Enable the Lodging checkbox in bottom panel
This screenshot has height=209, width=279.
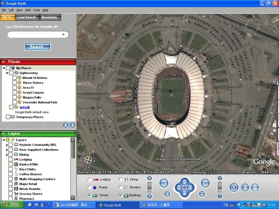[x=89, y=179]
